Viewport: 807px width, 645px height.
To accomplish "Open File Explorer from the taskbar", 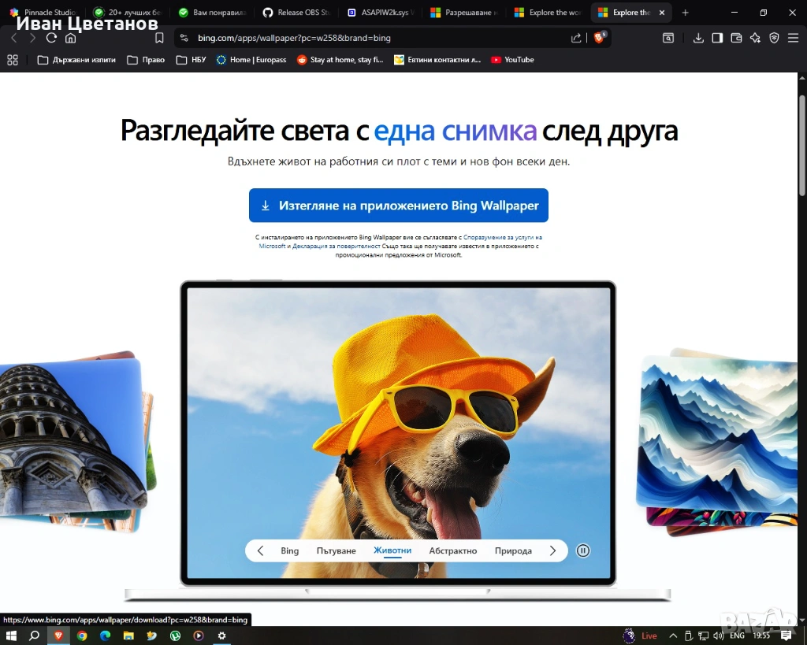I will [x=128, y=636].
